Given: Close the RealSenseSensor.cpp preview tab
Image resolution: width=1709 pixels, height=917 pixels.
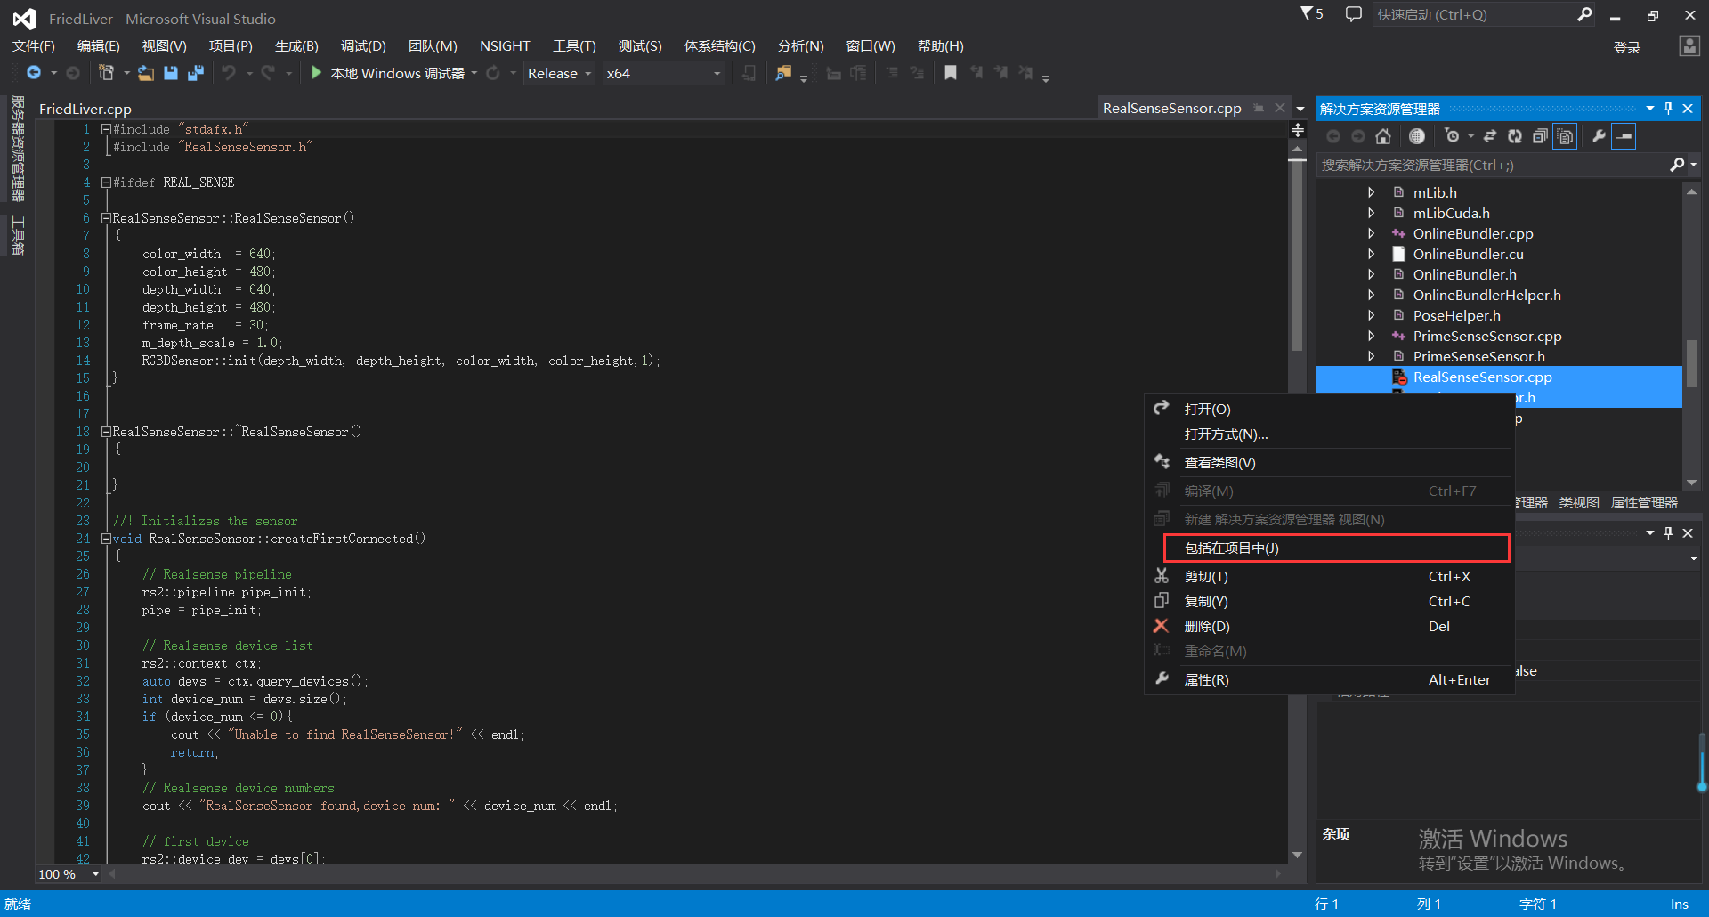Looking at the screenshot, I should [x=1280, y=108].
